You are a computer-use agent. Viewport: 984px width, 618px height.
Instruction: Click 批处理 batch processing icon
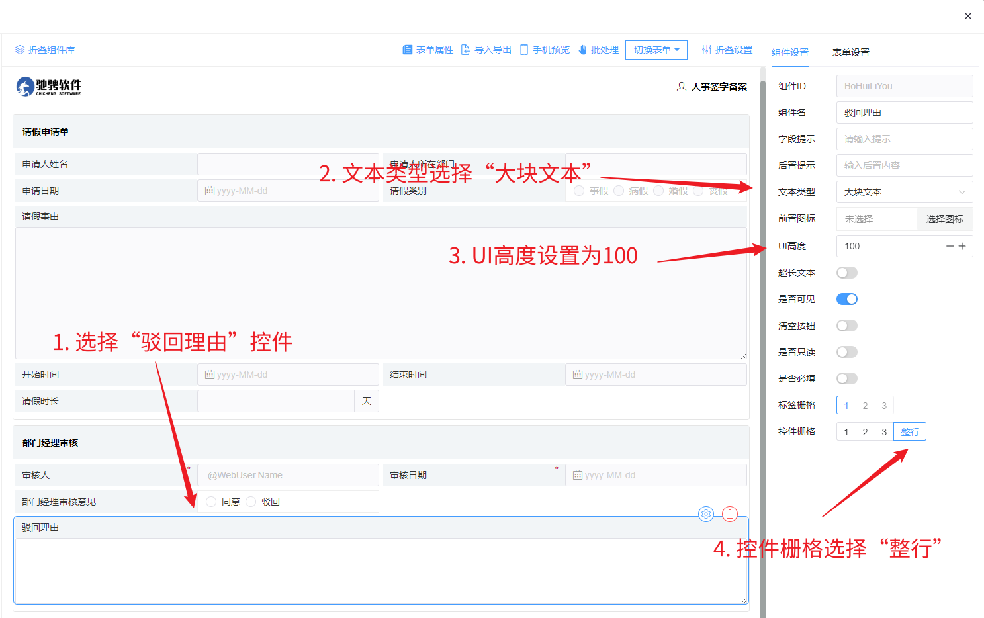(583, 50)
